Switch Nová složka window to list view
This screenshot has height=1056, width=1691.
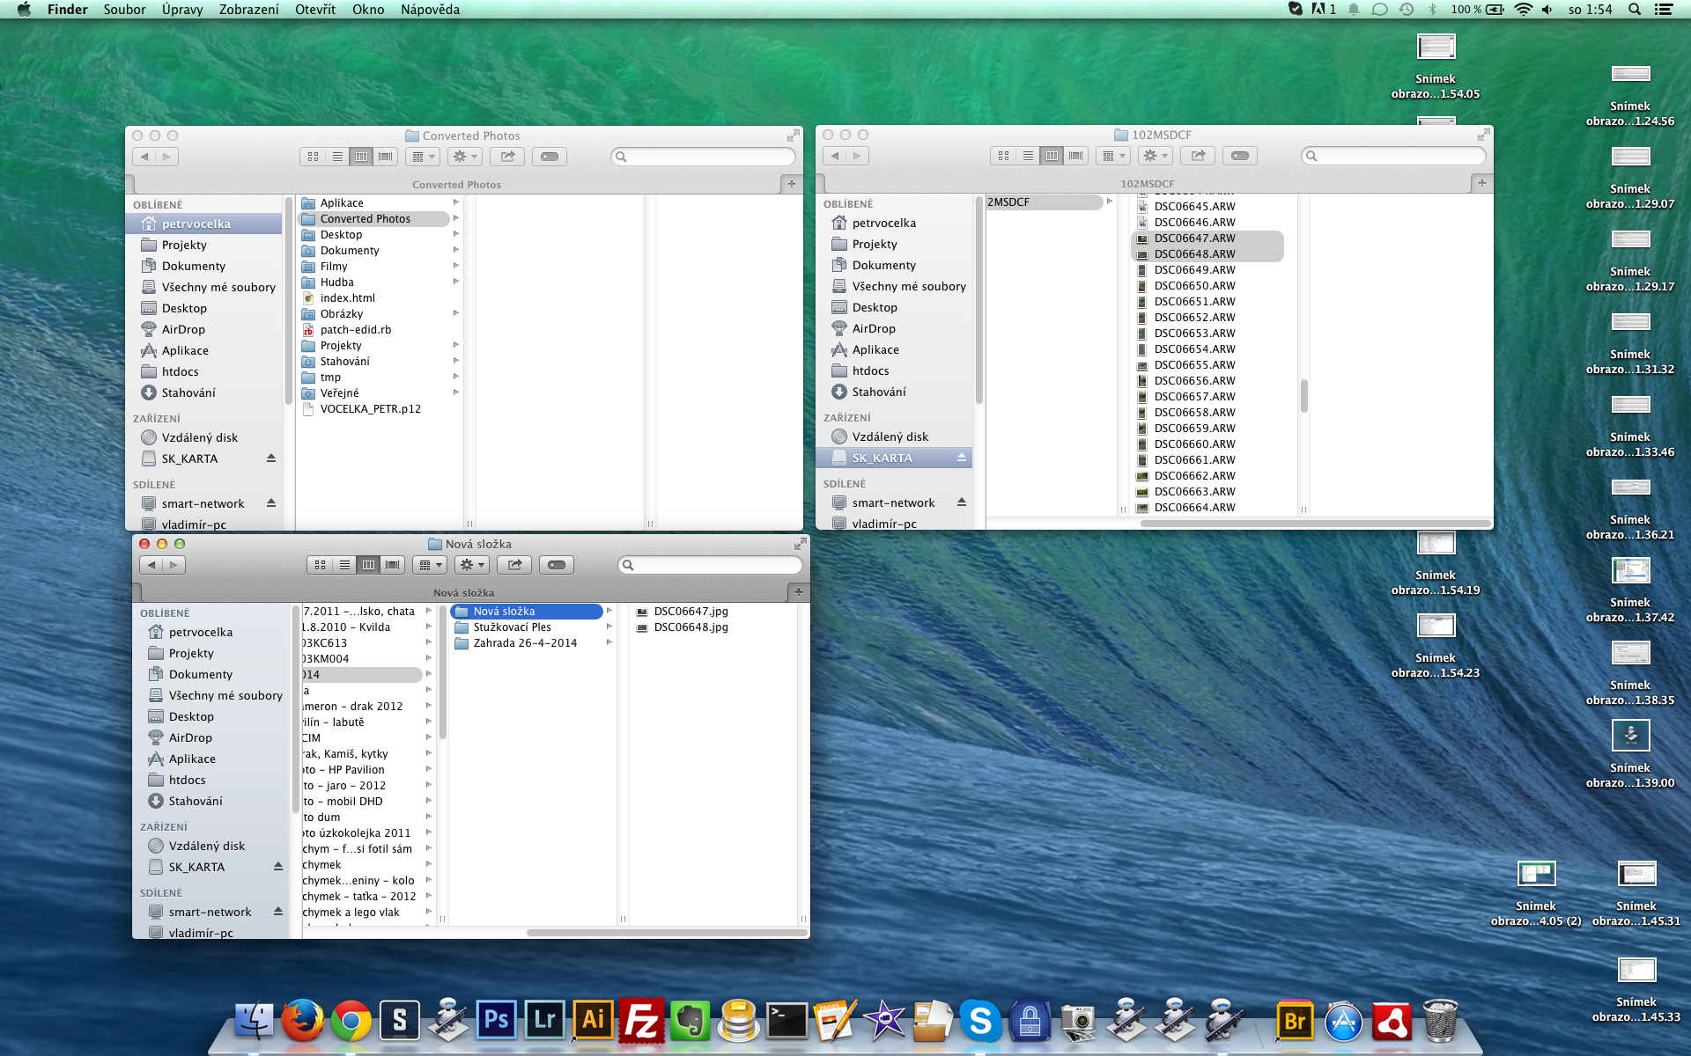[x=344, y=565]
